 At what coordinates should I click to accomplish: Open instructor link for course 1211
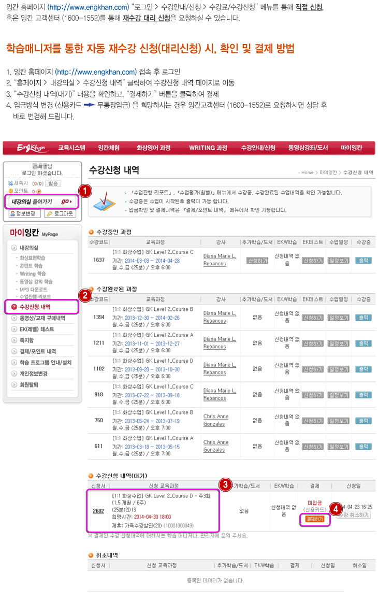(220, 343)
